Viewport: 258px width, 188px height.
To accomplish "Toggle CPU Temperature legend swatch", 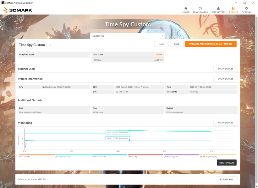I will [x=73, y=155].
